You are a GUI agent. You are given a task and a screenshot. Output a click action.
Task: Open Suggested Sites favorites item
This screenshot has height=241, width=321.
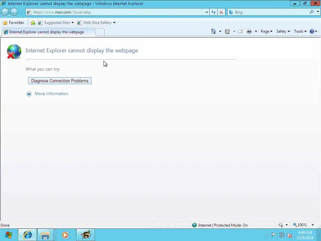(x=56, y=23)
